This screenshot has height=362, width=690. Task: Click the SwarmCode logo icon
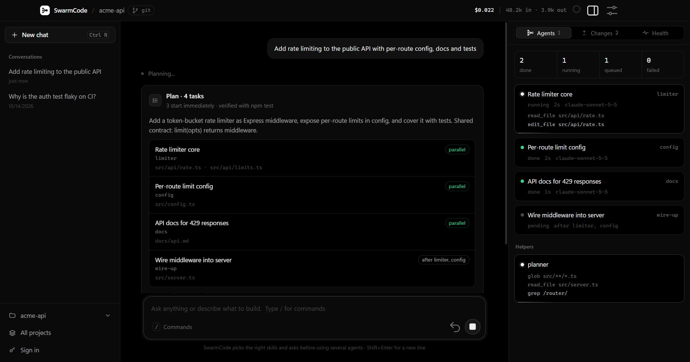(45, 10)
